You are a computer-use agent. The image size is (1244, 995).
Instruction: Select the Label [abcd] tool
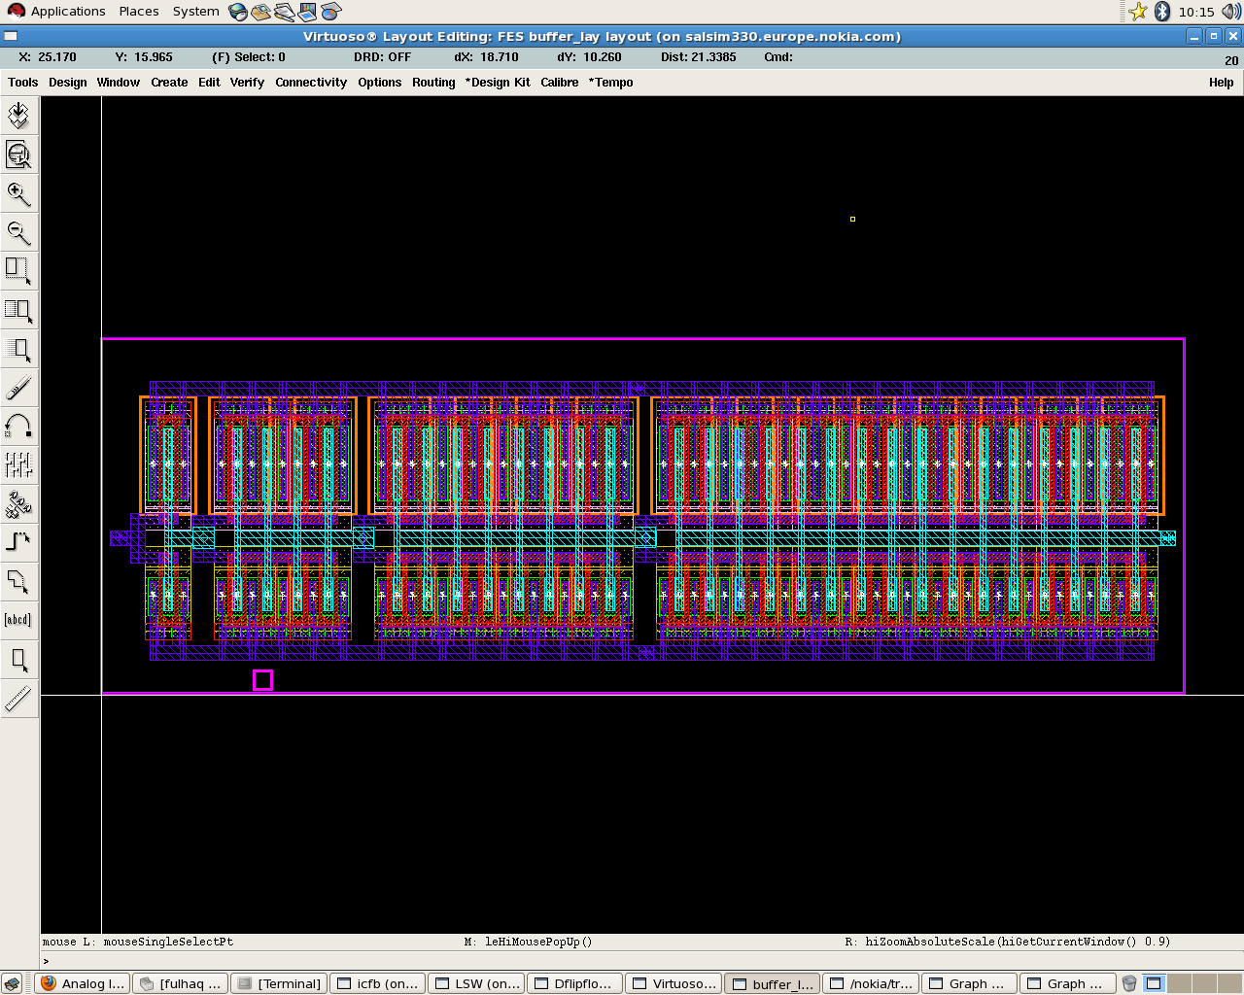click(x=18, y=620)
